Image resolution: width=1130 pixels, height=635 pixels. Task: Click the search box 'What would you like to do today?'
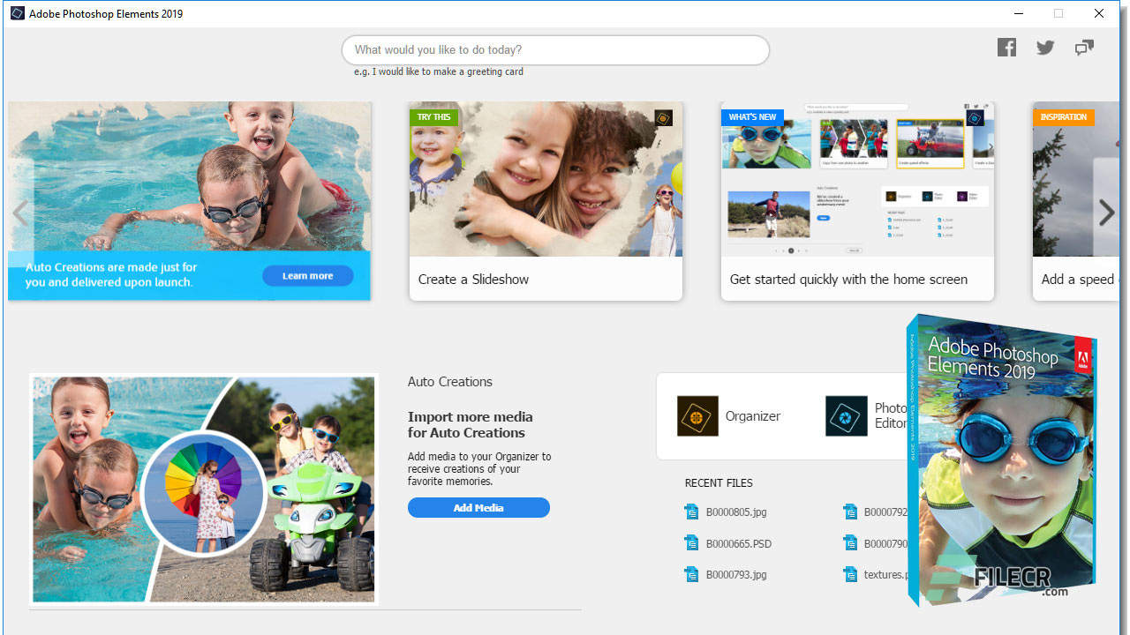pyautogui.click(x=555, y=50)
